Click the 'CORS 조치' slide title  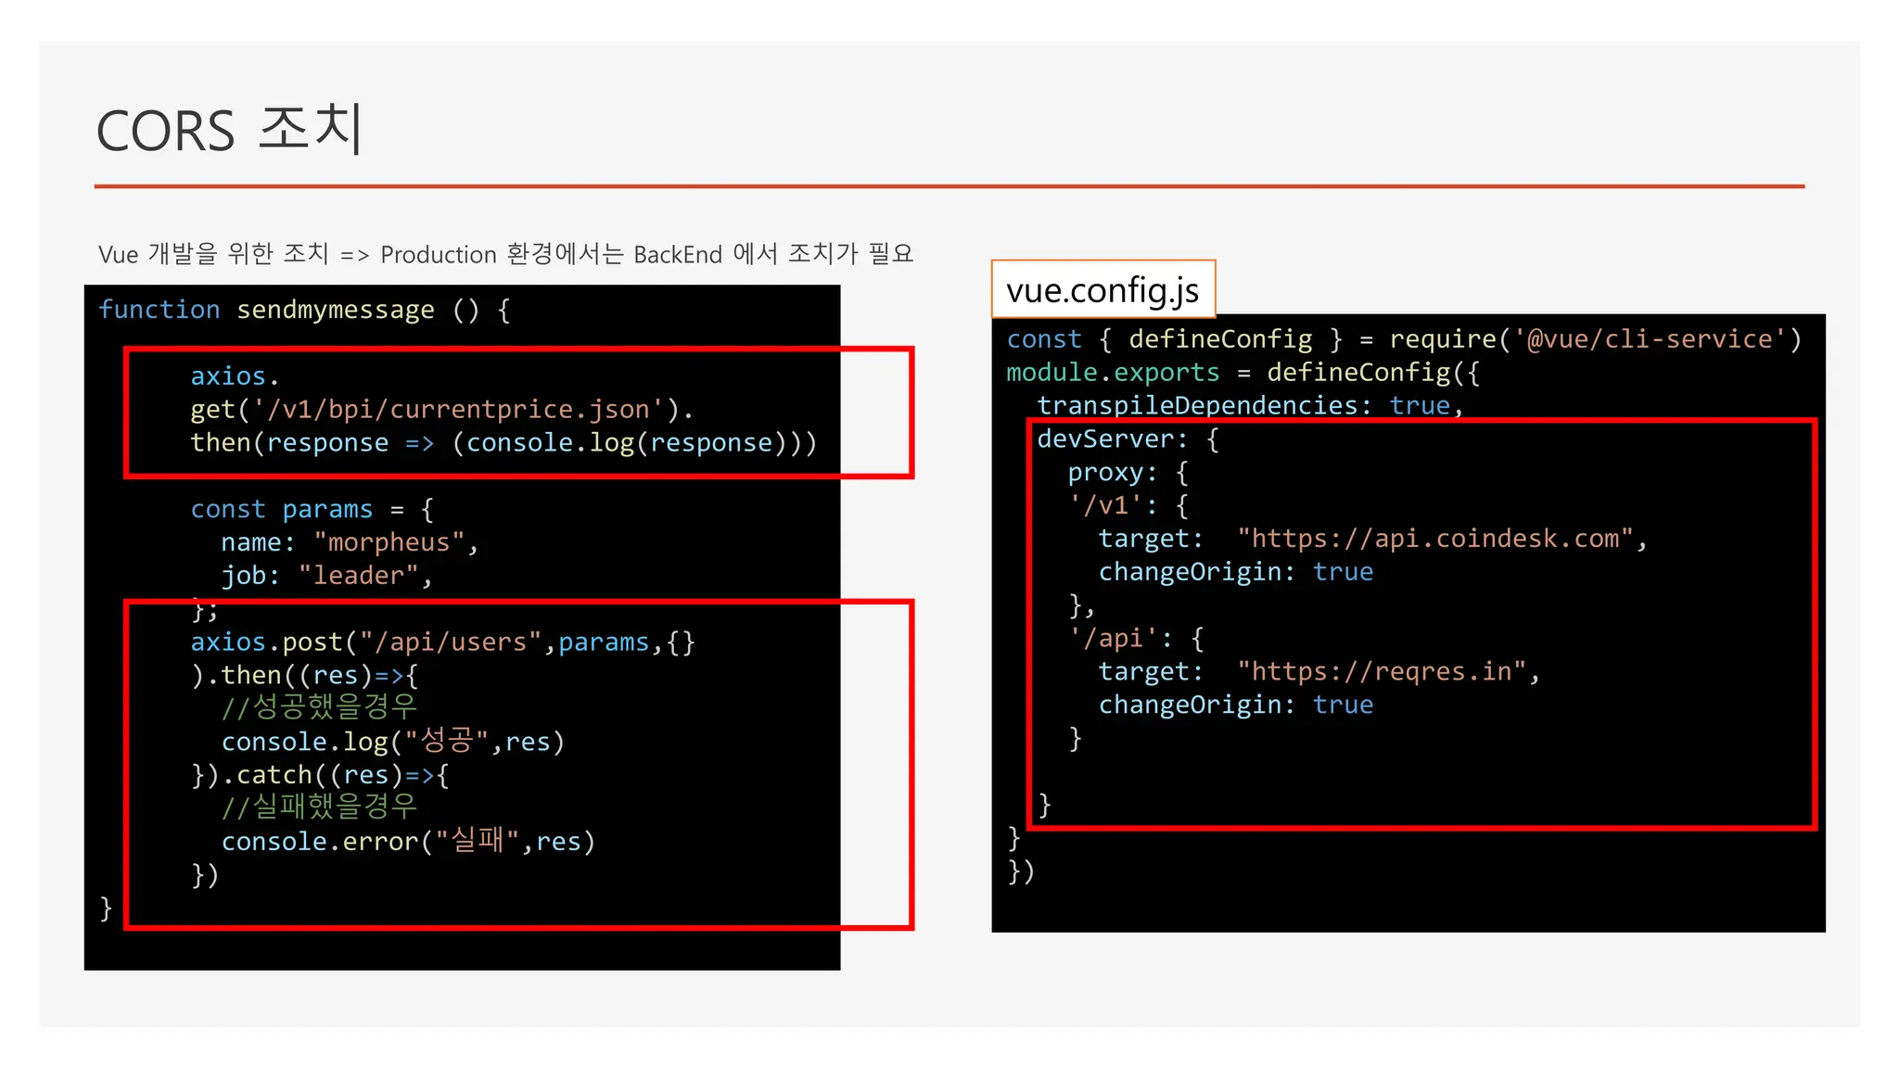pyautogui.click(x=229, y=129)
